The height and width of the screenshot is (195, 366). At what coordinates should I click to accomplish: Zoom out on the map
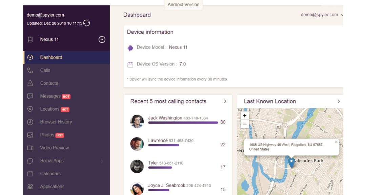(245, 124)
